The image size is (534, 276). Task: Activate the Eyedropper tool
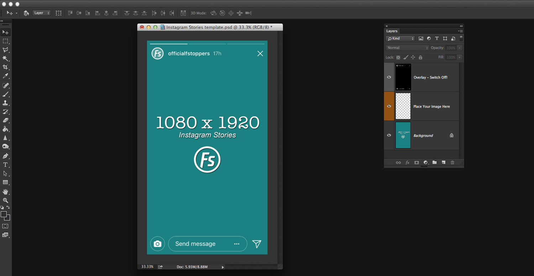(x=5, y=76)
